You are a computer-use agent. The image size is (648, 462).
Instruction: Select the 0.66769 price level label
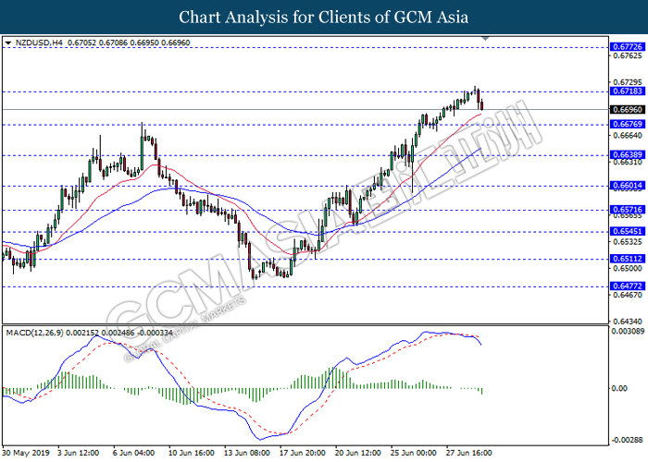tap(627, 124)
